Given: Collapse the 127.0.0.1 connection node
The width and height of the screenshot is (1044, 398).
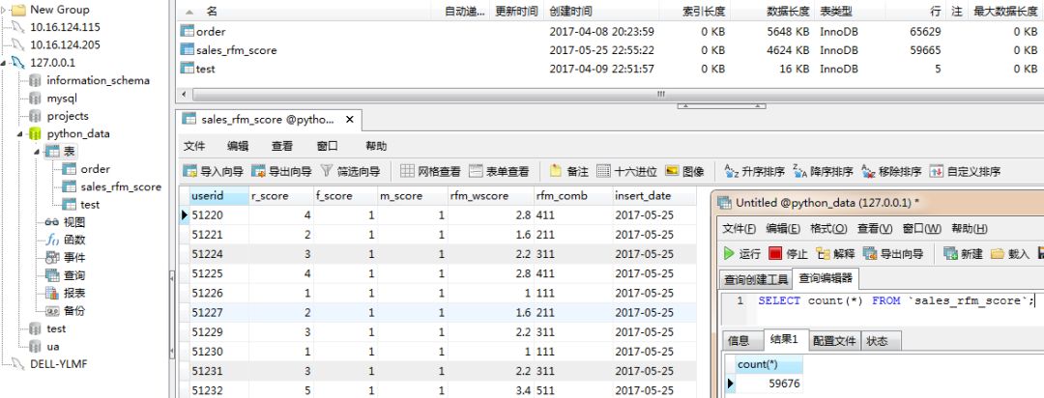Looking at the screenshot, I should tap(5, 63).
